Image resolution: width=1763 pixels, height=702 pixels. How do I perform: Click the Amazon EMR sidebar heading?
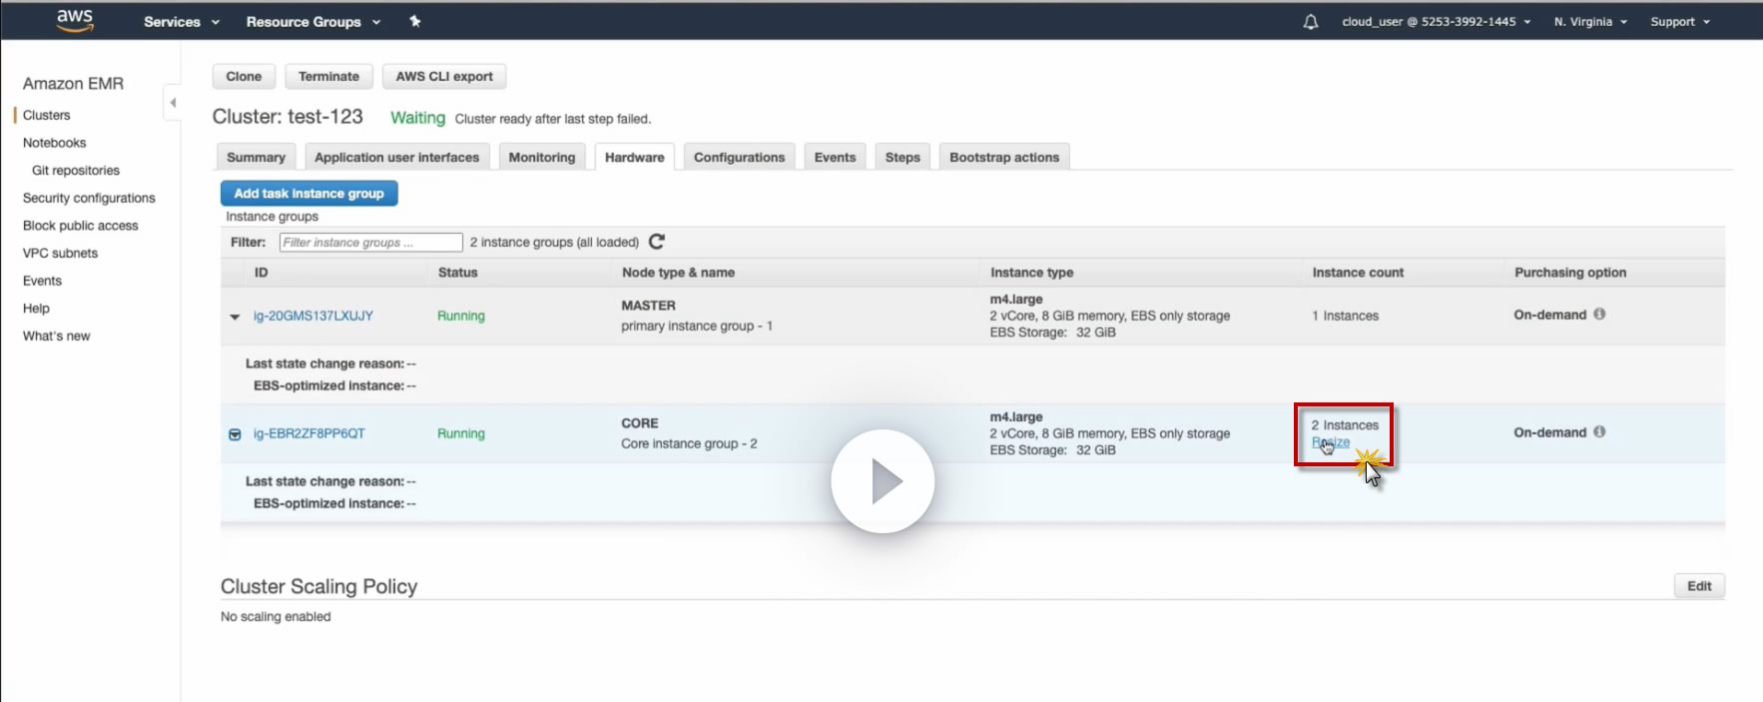pyautogui.click(x=74, y=84)
